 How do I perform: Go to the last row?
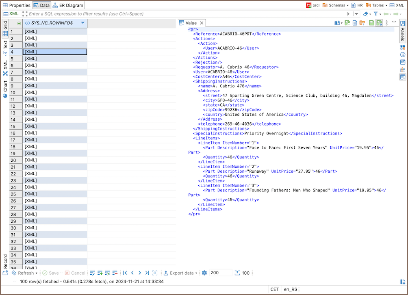147,273
